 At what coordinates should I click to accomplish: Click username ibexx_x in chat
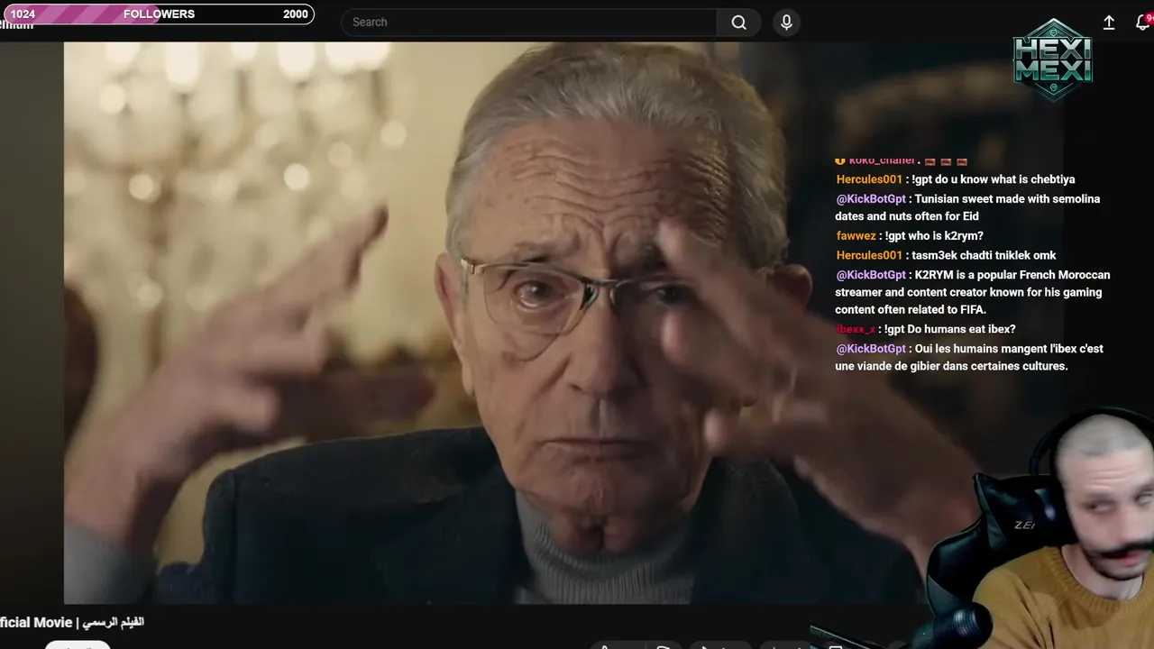[x=856, y=329]
